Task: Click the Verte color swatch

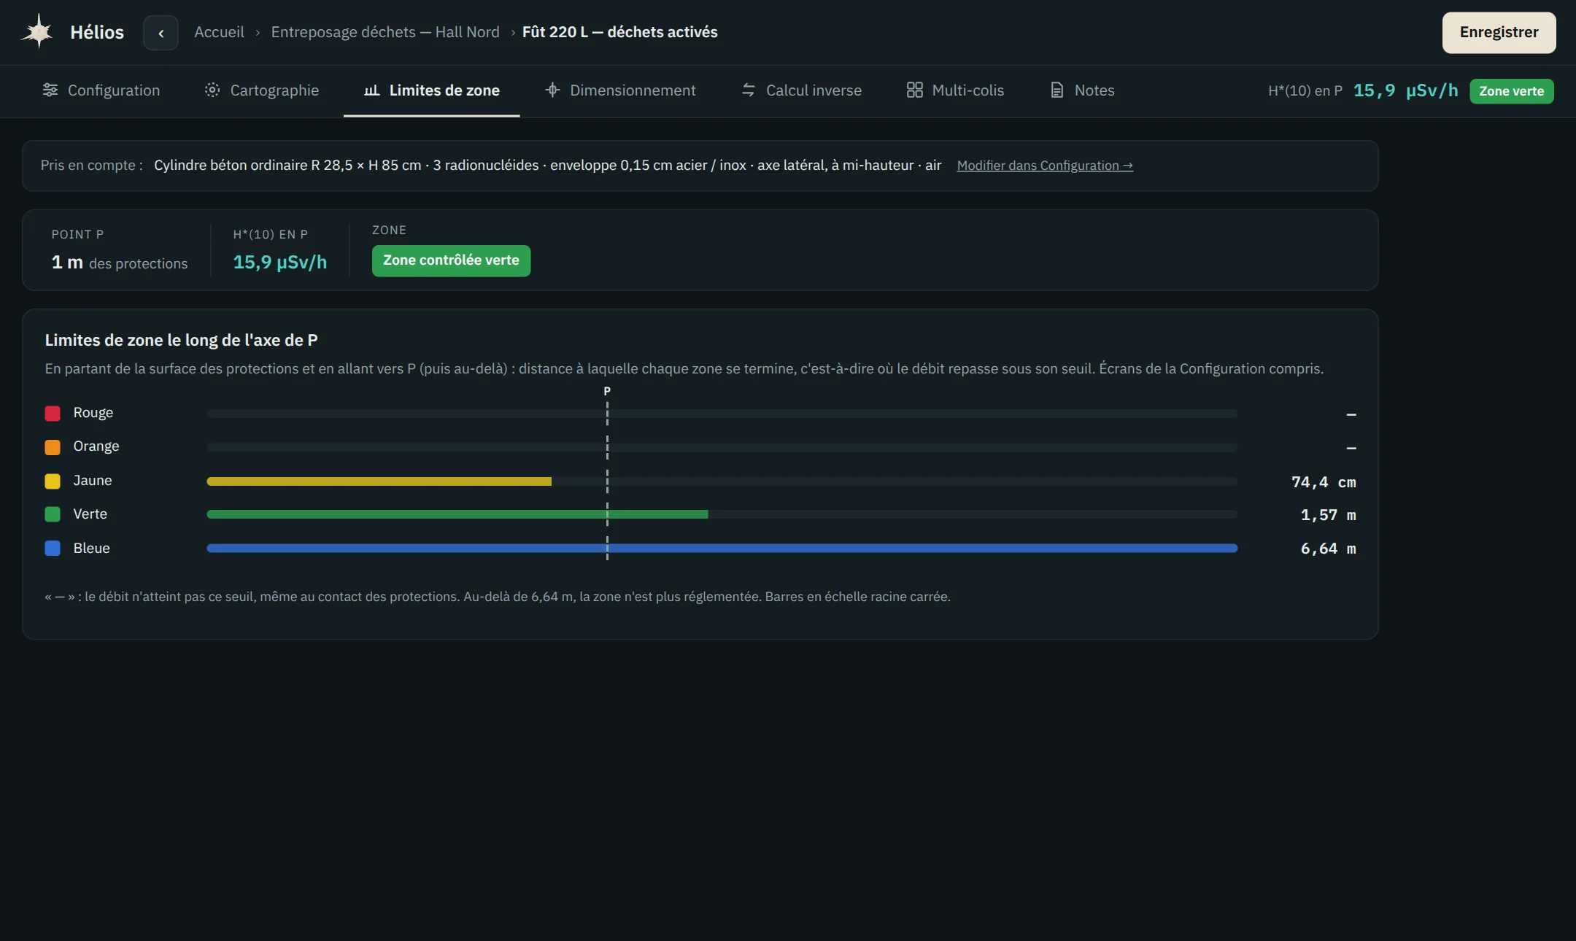Action: 53,514
